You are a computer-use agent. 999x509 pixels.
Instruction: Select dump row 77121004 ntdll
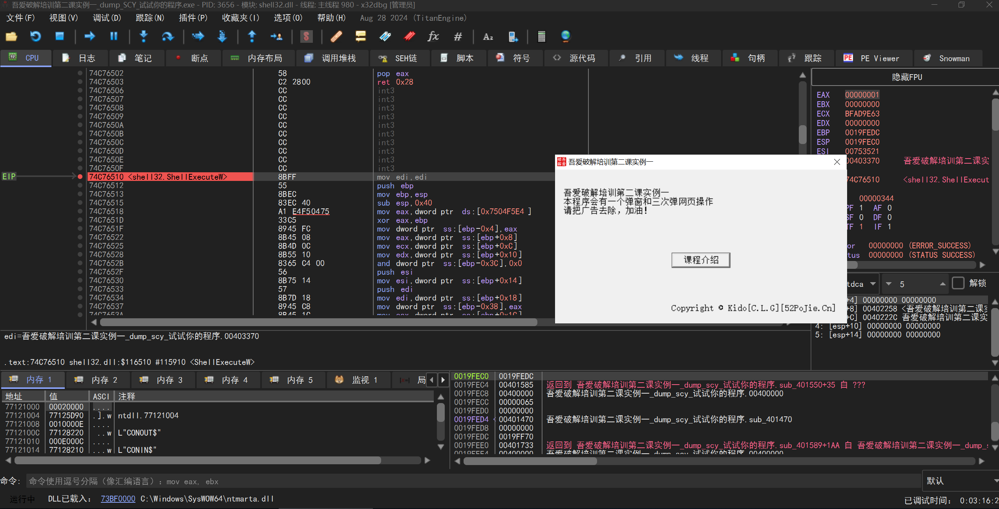(218, 415)
